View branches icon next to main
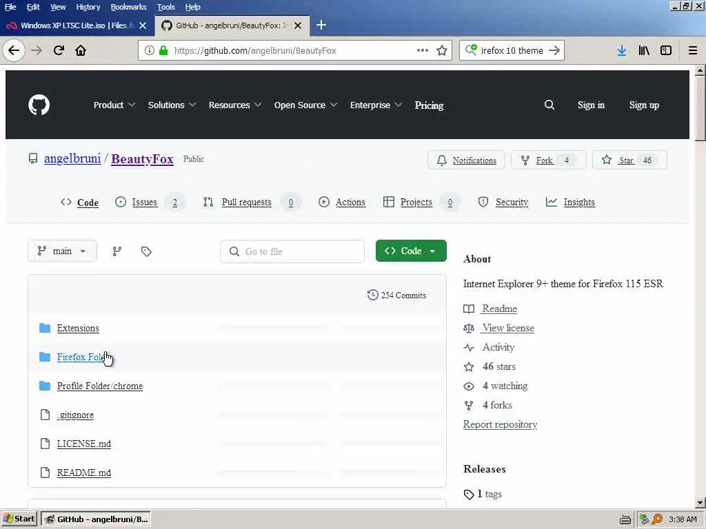The width and height of the screenshot is (706, 529). click(117, 251)
